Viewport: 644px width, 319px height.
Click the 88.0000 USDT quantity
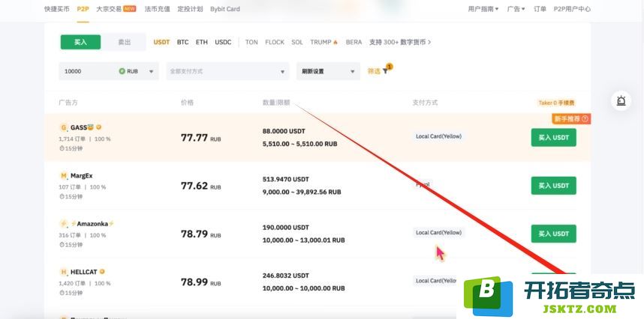click(284, 132)
